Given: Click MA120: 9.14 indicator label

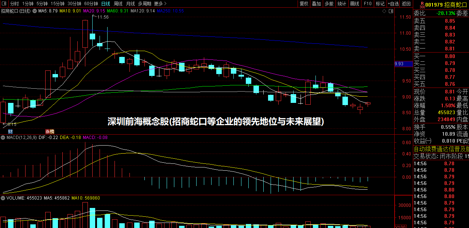Looking at the screenshot, I should (143, 11).
